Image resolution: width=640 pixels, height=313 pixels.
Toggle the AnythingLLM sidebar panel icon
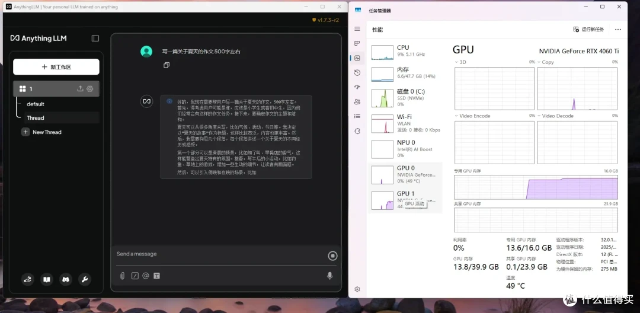(95, 39)
